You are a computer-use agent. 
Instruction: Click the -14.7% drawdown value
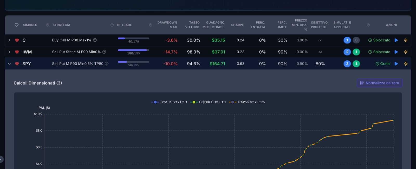pyautogui.click(x=171, y=52)
